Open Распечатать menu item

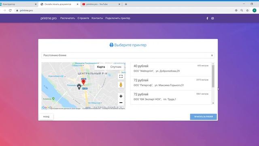[x=68, y=18]
